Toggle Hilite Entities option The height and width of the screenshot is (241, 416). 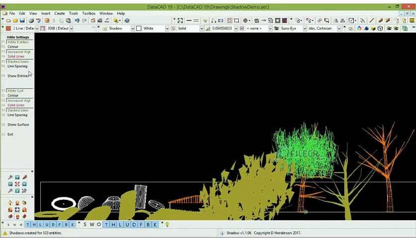18,42
